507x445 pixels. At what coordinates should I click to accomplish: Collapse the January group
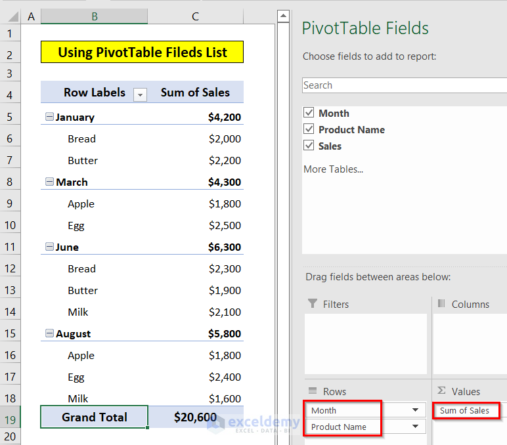point(49,117)
